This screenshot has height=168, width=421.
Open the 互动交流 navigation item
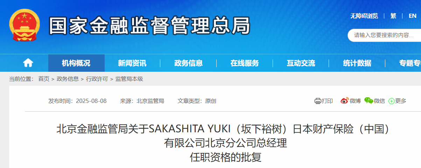tap(301, 63)
